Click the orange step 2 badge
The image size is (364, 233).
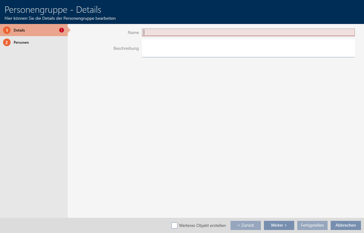[7, 42]
